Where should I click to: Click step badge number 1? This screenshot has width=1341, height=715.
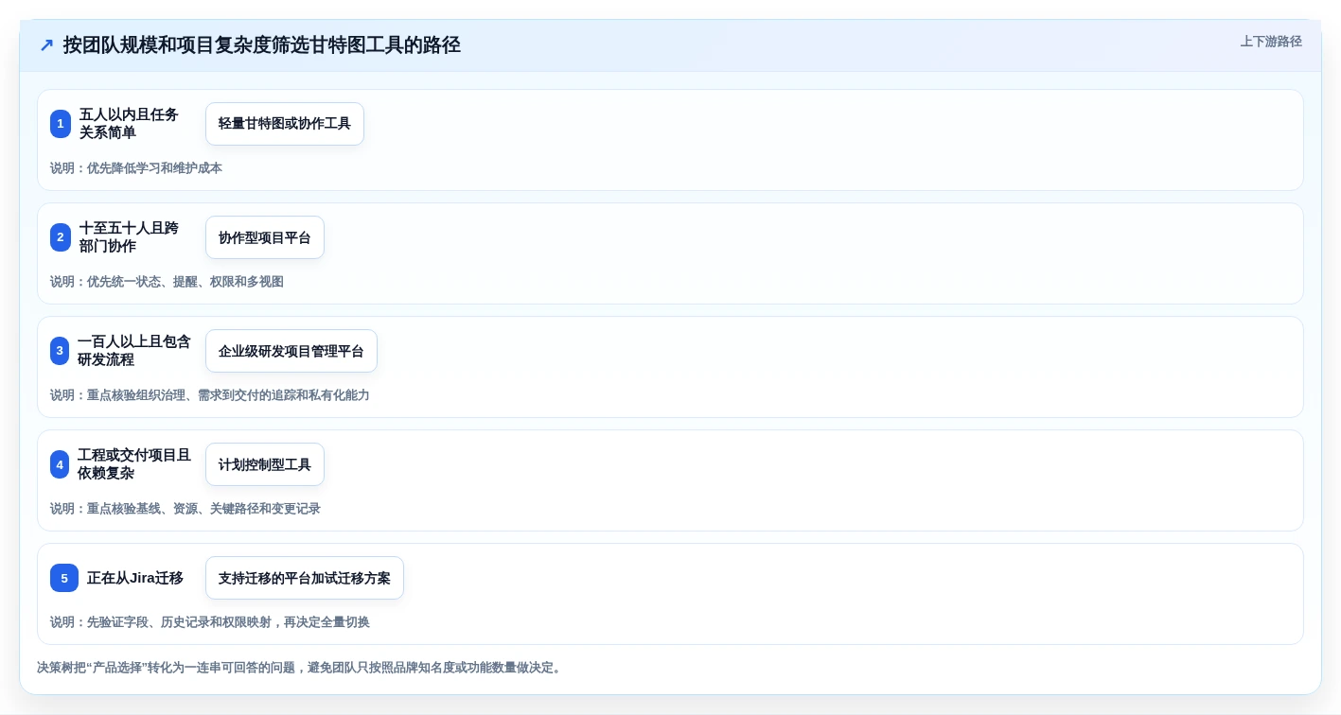61,124
